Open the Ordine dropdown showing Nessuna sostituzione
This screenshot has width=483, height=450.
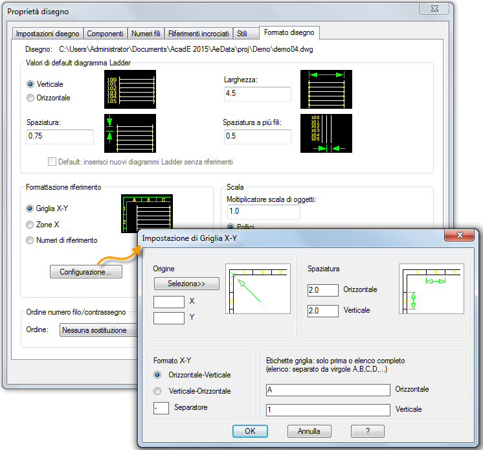98,330
